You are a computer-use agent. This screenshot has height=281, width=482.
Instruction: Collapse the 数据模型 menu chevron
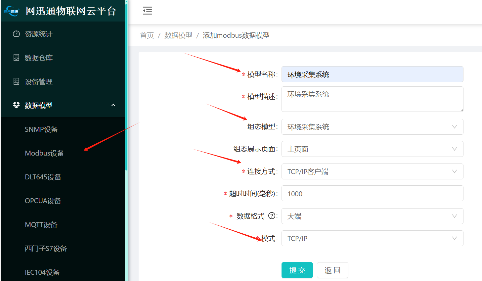point(113,105)
